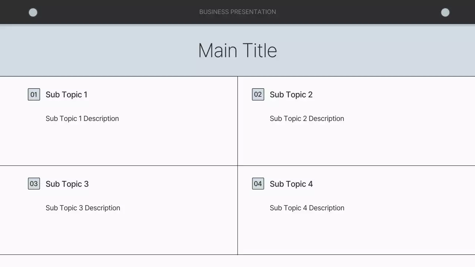This screenshot has height=267, width=475.
Task: Click the Sub Topic 3 heading
Action: [x=67, y=184]
